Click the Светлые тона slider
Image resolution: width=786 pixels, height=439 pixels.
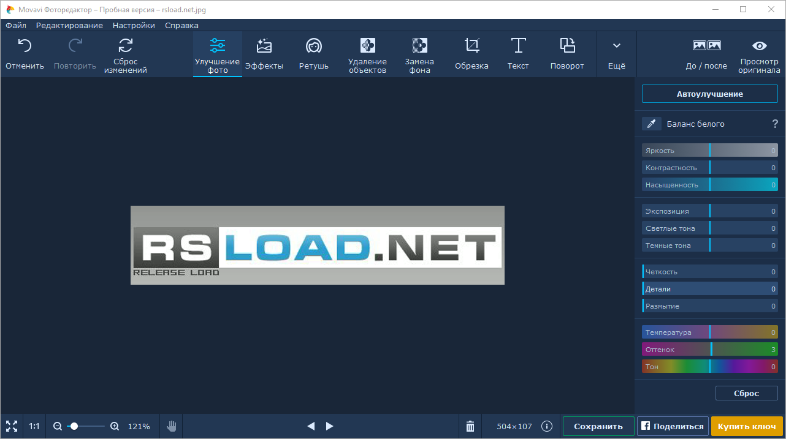(x=710, y=228)
